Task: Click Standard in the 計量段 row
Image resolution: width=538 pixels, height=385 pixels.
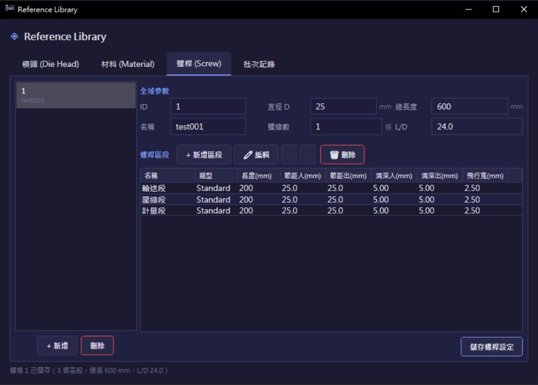Action: pyautogui.click(x=213, y=211)
